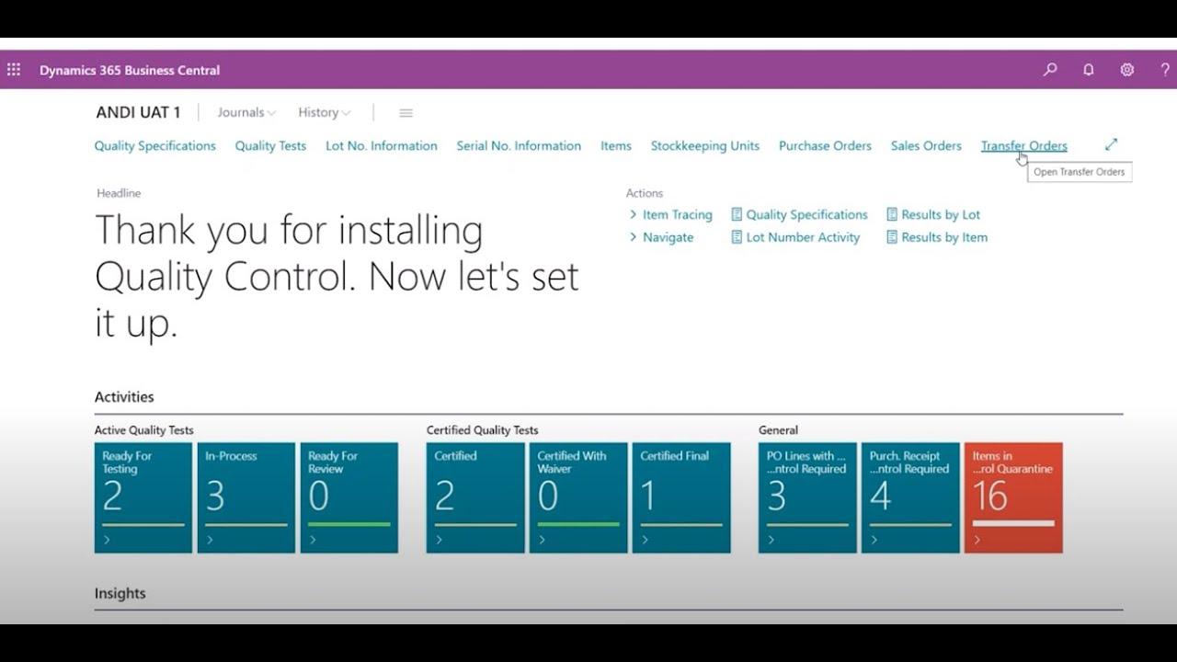This screenshot has width=1177, height=662.
Task: Open Quality Specifications action link text
Action: pos(806,214)
